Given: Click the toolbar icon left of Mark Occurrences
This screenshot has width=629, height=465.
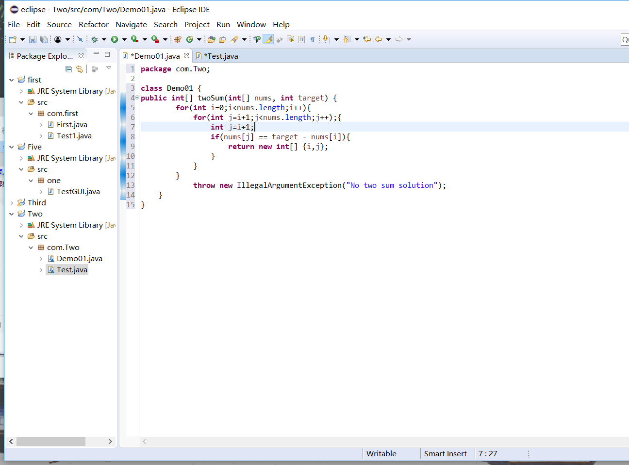Looking at the screenshot, I should pyautogui.click(x=257, y=39).
